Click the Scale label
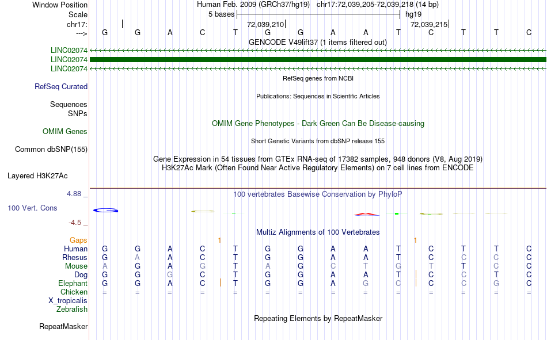547x340 pixels. 78,14
